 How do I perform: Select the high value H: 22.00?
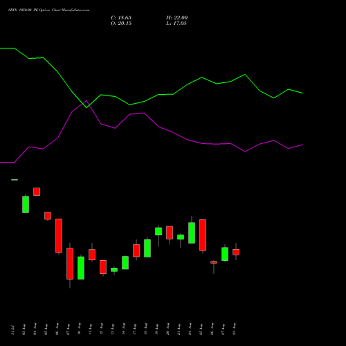(x=177, y=18)
